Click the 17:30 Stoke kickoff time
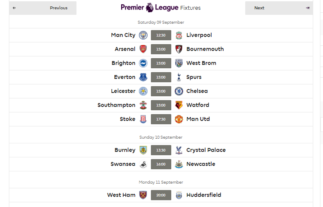Image resolution: width=323 pixels, height=207 pixels. 161,119
